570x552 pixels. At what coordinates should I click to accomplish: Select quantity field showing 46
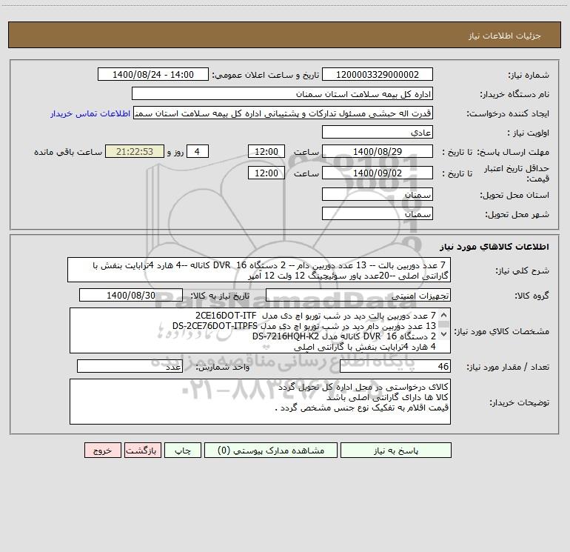[x=395, y=367]
